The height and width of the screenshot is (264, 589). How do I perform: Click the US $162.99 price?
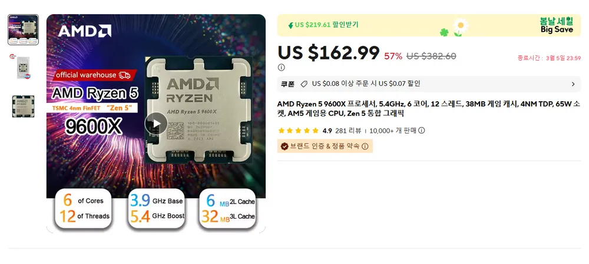coord(329,53)
